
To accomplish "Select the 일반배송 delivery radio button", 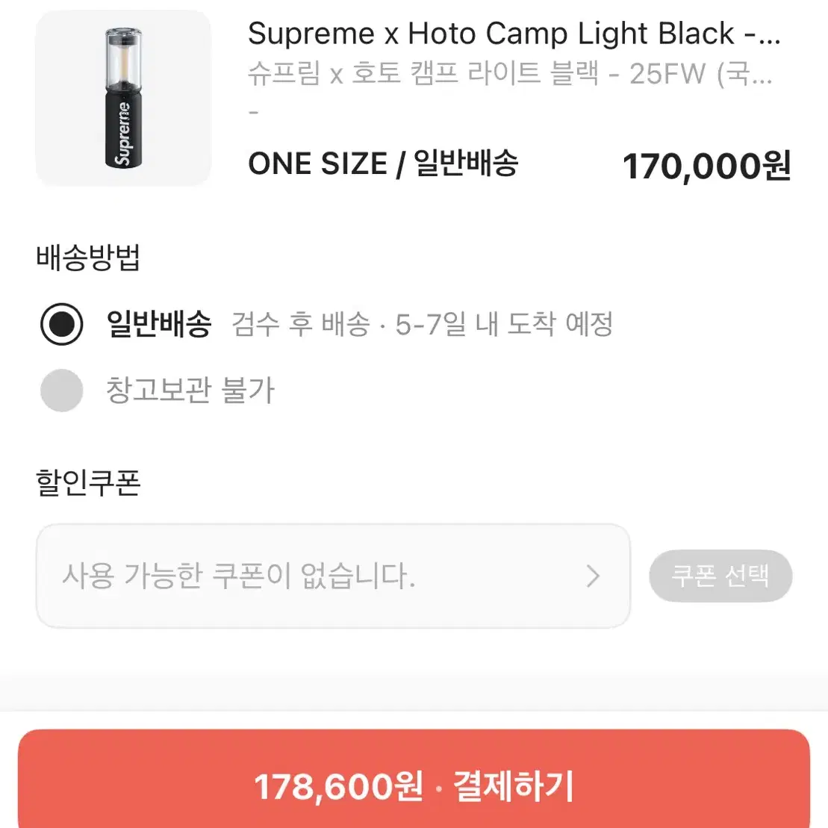I will 61,324.
